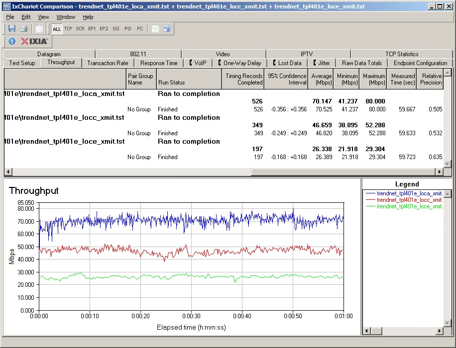
Task: Switch to the VoIP tab
Action: [198, 63]
